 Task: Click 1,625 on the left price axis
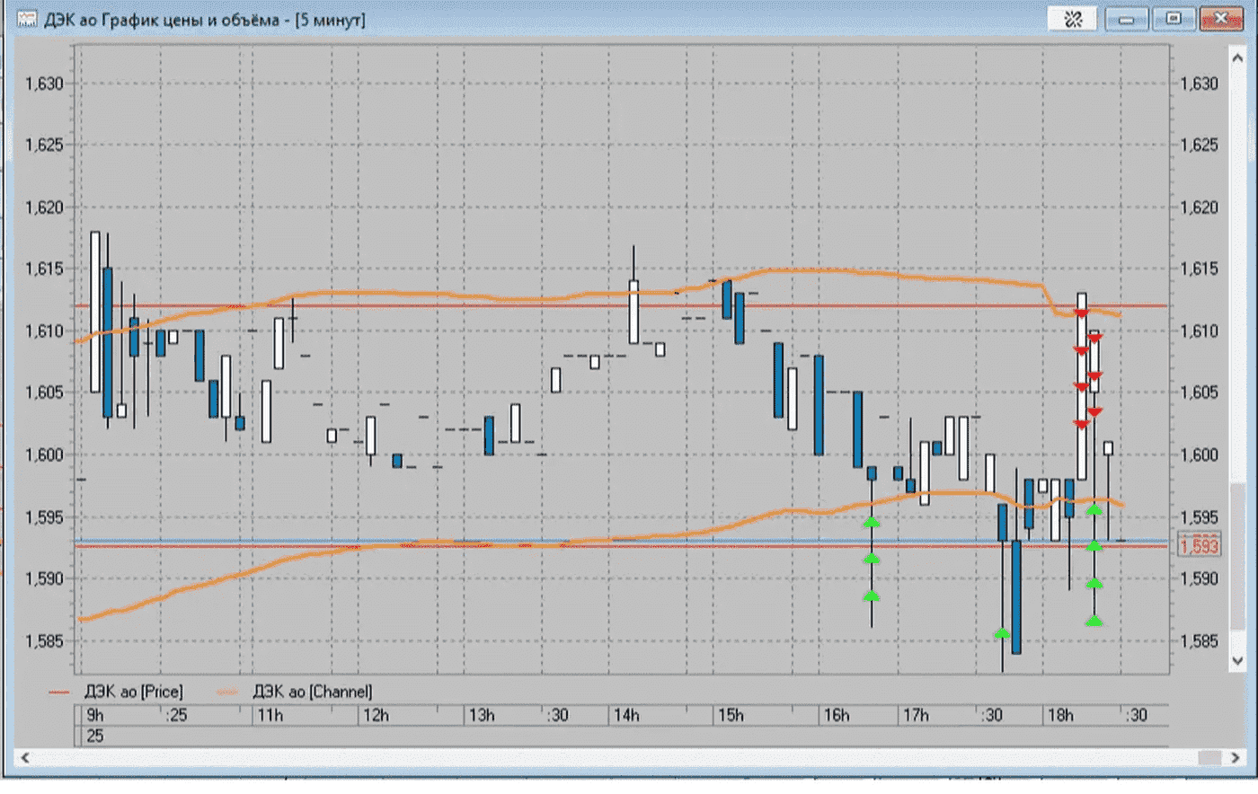point(43,145)
